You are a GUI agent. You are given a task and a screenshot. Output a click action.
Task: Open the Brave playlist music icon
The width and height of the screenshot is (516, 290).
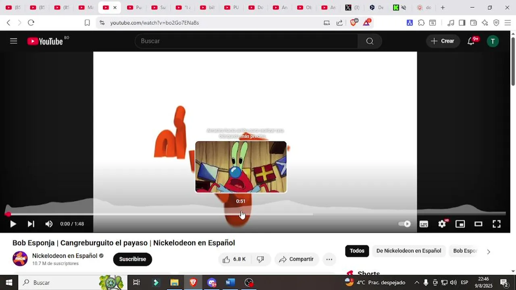tap(451, 23)
